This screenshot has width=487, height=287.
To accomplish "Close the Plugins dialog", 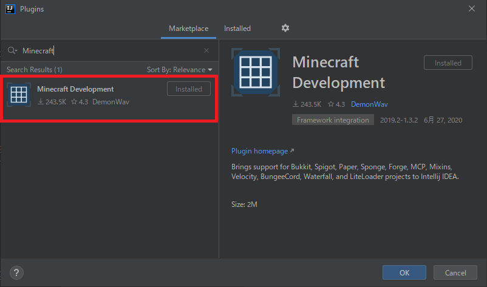I will point(471,8).
